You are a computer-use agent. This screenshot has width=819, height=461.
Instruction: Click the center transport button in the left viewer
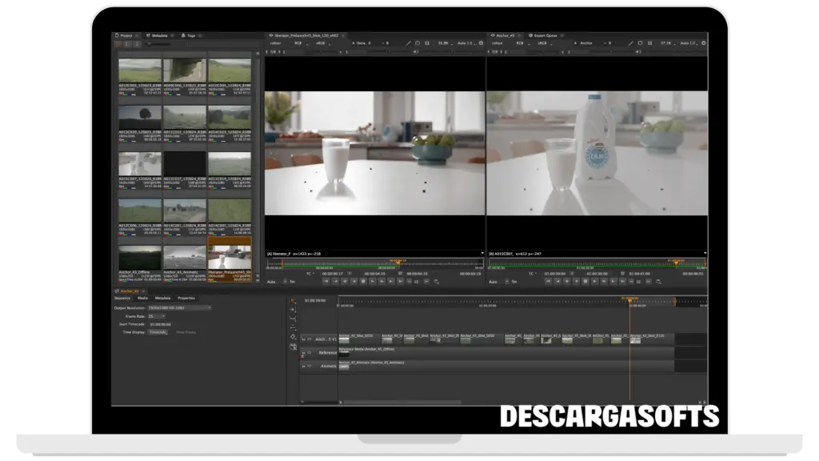362,281
